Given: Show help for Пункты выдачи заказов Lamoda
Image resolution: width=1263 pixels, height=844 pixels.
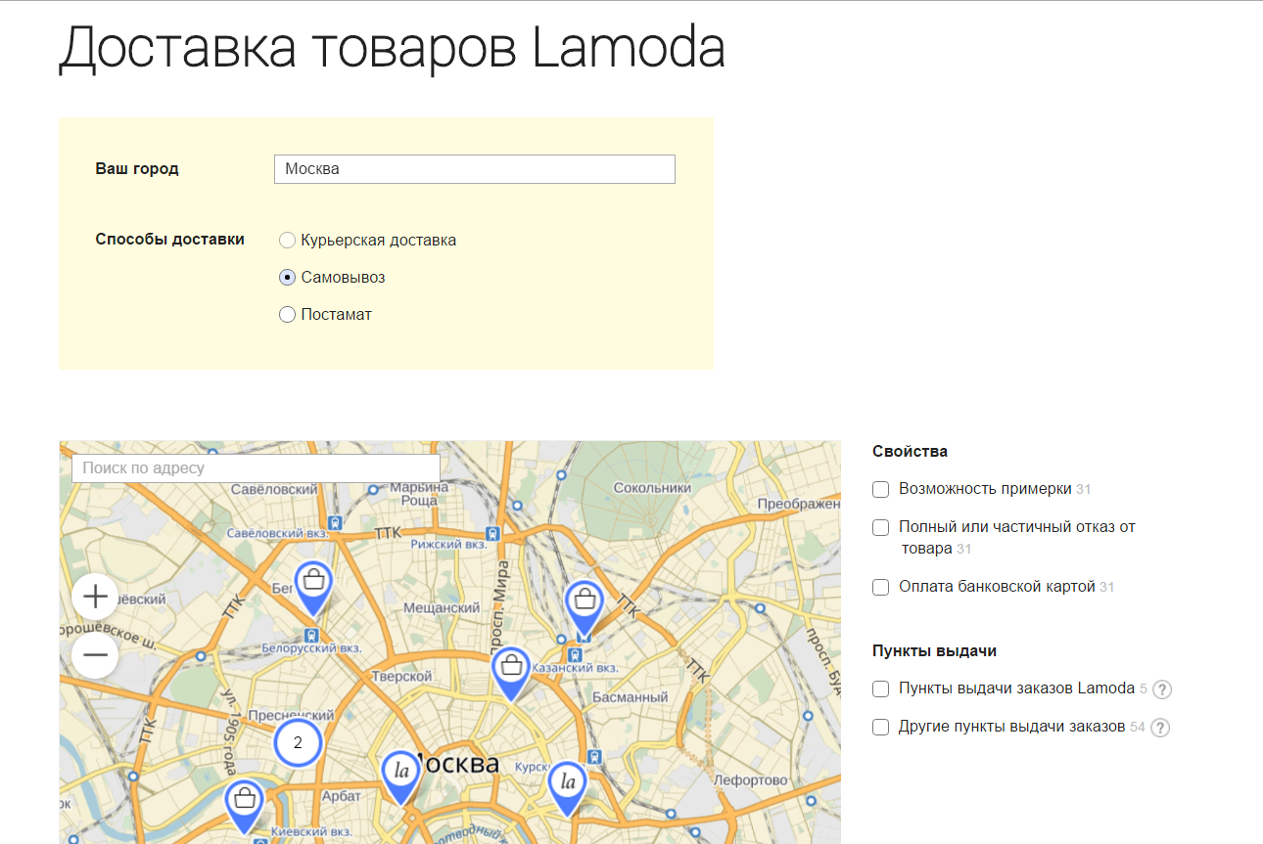Looking at the screenshot, I should pyautogui.click(x=1162, y=689).
